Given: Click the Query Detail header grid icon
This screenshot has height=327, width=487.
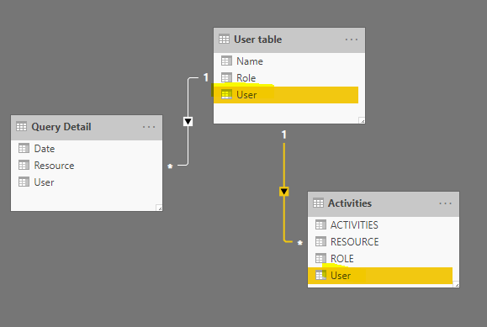Looking at the screenshot, I should coord(21,126).
